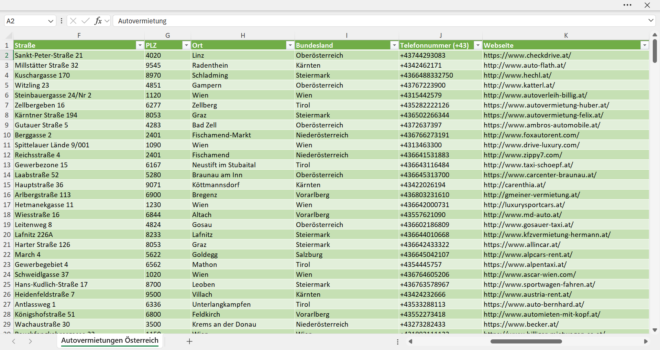Open link https://www.checkdrive.at/
This screenshot has height=350, width=660.
click(x=527, y=55)
